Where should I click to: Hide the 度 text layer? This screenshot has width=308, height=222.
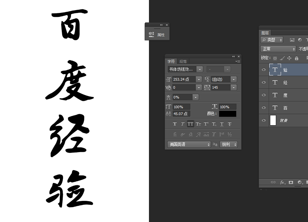(264, 95)
